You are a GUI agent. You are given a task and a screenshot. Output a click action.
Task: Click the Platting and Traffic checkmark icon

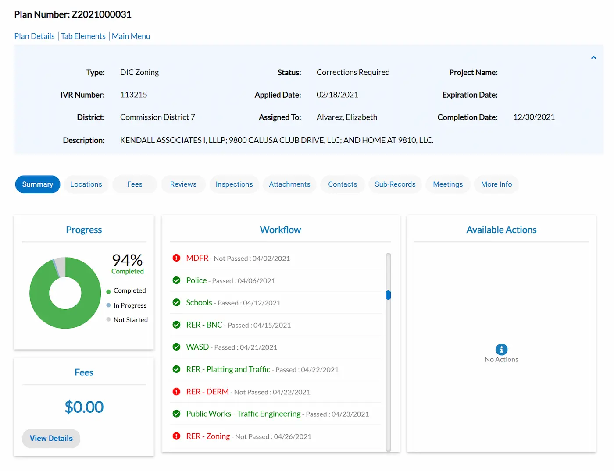pyautogui.click(x=176, y=369)
